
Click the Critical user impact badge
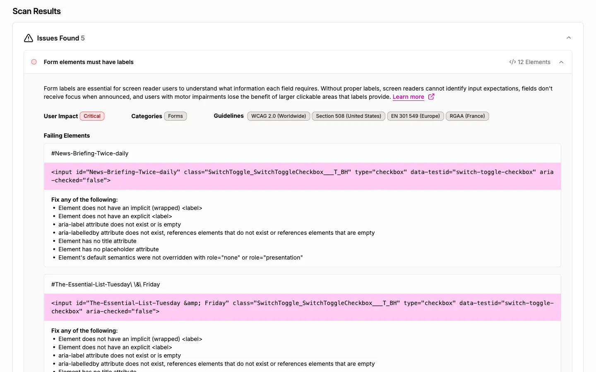tap(92, 116)
